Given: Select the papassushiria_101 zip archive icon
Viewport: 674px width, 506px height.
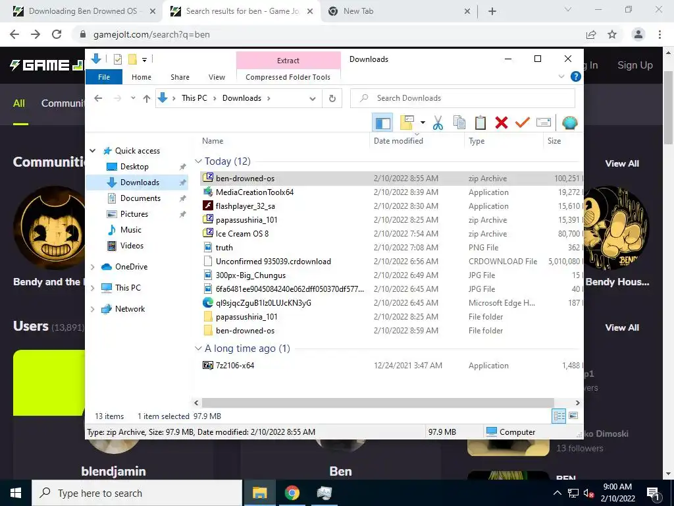Looking at the screenshot, I should click(x=208, y=219).
